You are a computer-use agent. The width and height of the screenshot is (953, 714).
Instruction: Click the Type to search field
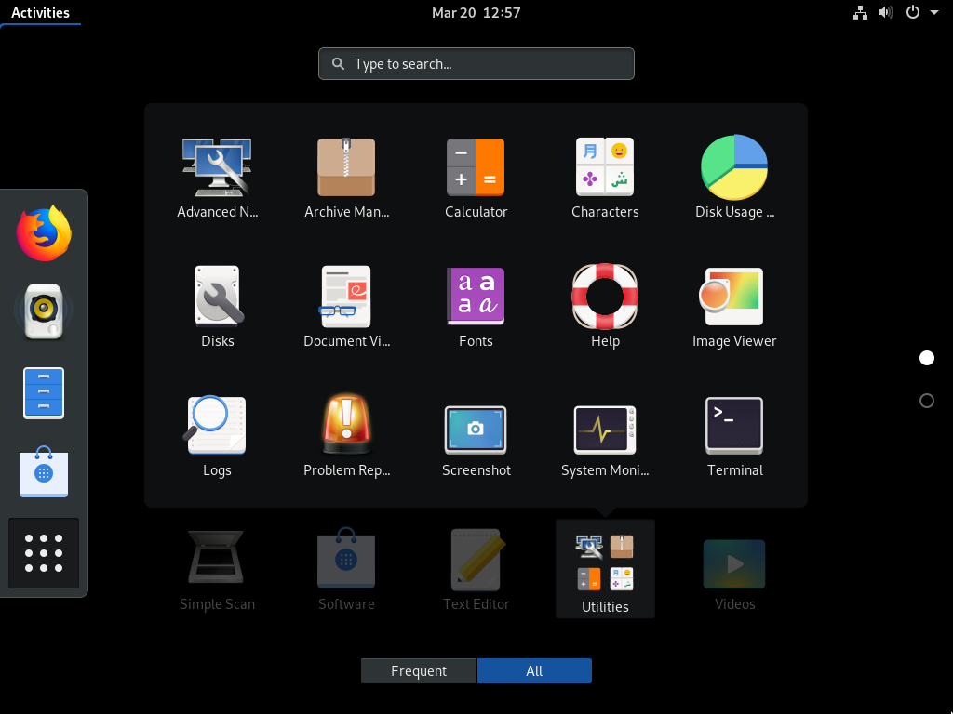[476, 64]
